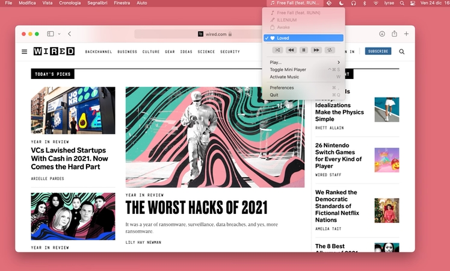Skip to next track in music menu
The image size is (450, 271).
point(317,50)
